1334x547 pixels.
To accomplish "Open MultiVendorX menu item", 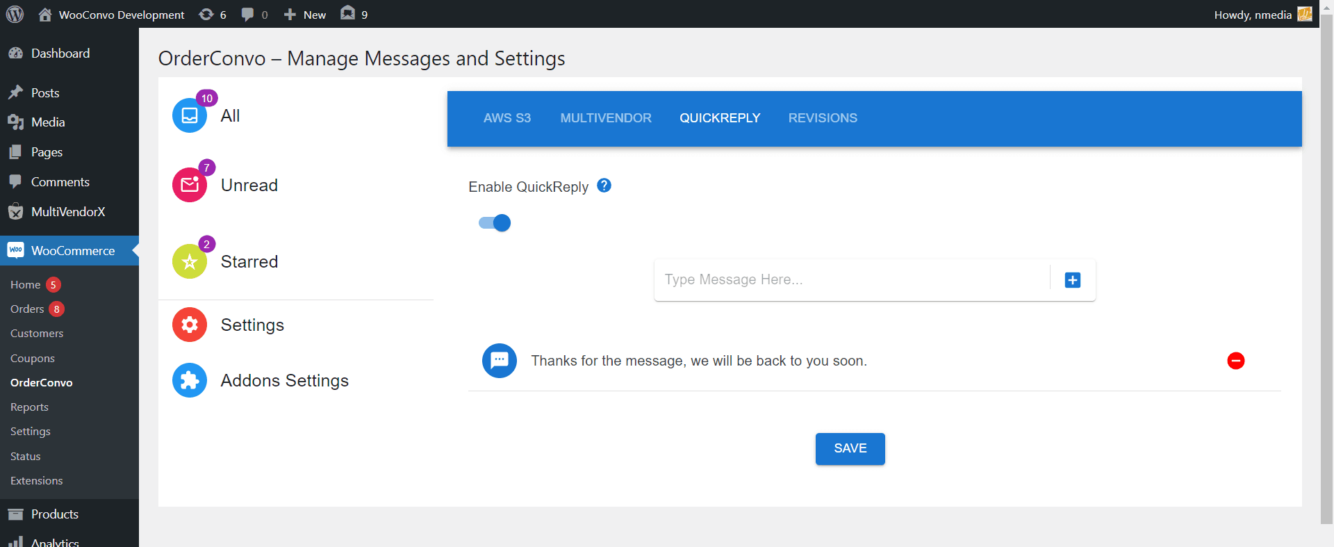I will (69, 212).
